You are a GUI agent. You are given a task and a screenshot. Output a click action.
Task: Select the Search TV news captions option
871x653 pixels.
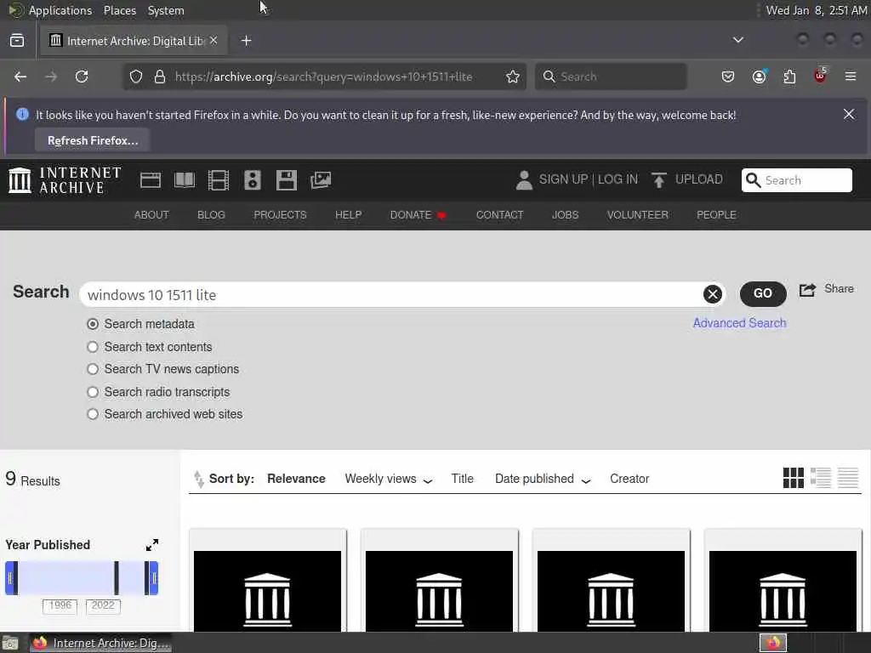[93, 369]
